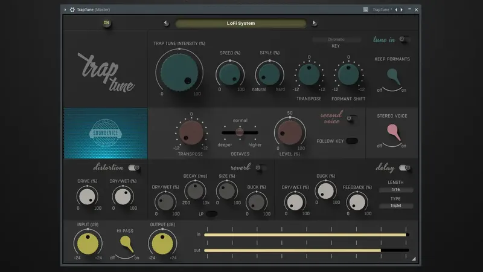The image size is (483, 272).
Task: Click the Trap Tune Intensity knob
Action: click(x=179, y=72)
